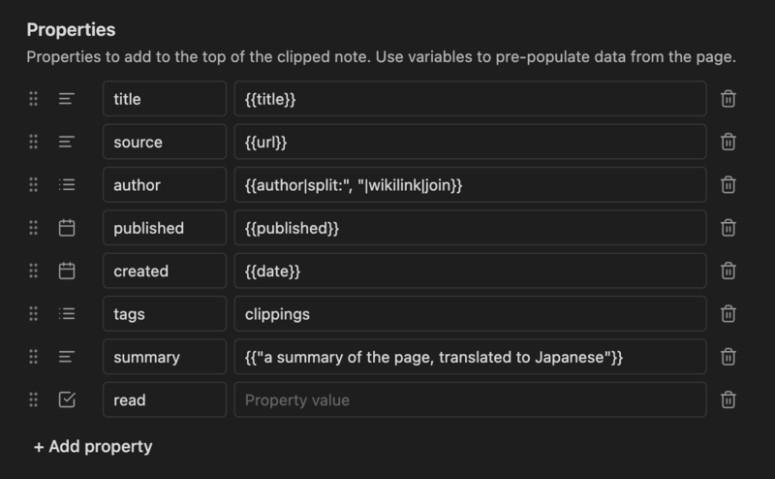Remove the read property via trash icon

click(728, 399)
